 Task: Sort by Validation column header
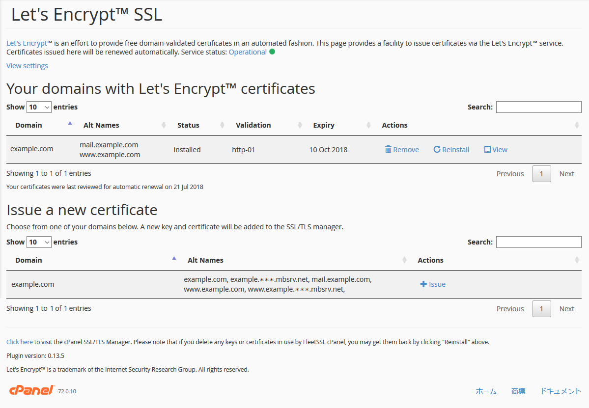point(253,125)
